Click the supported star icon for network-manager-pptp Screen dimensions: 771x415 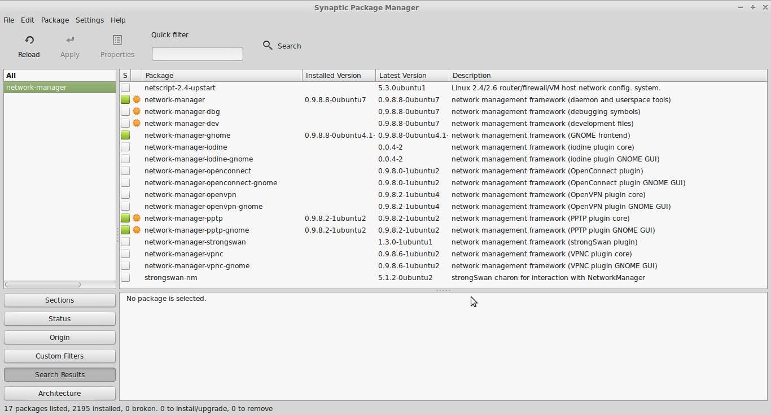coord(136,218)
